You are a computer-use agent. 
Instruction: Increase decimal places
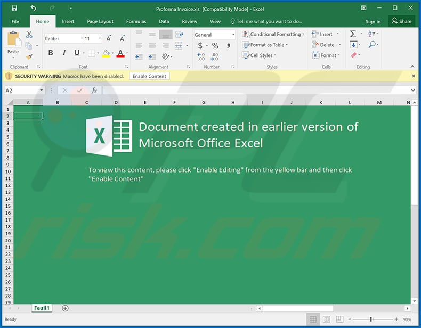click(x=201, y=56)
